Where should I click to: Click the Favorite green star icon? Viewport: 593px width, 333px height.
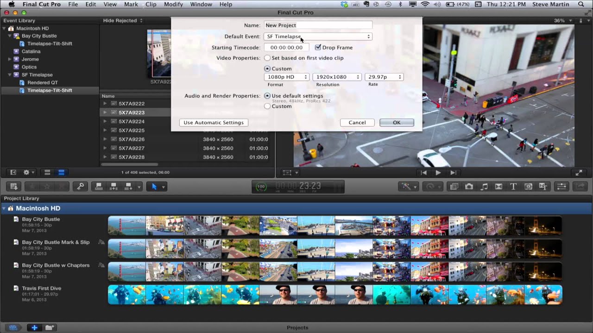(32, 186)
